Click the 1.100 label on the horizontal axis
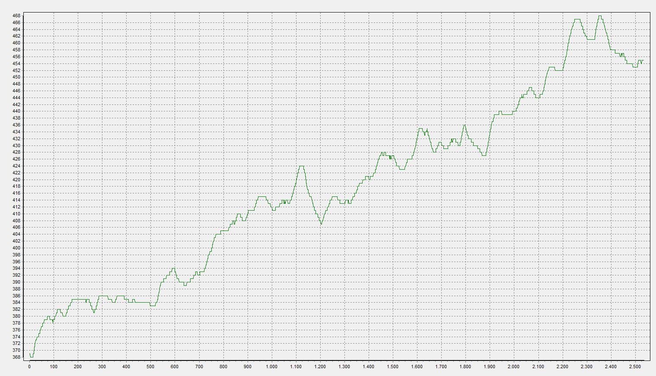 click(296, 367)
